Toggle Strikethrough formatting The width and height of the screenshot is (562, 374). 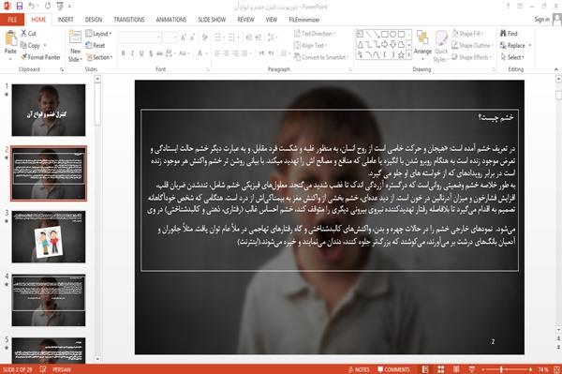(159, 53)
